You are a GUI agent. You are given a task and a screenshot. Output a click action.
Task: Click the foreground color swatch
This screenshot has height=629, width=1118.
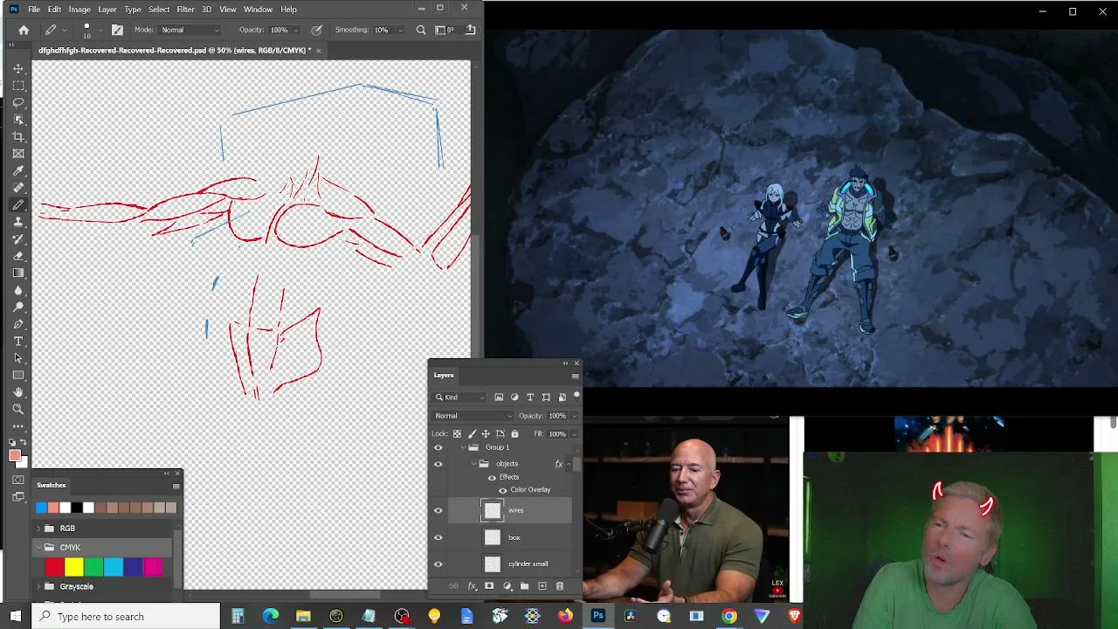(15, 455)
